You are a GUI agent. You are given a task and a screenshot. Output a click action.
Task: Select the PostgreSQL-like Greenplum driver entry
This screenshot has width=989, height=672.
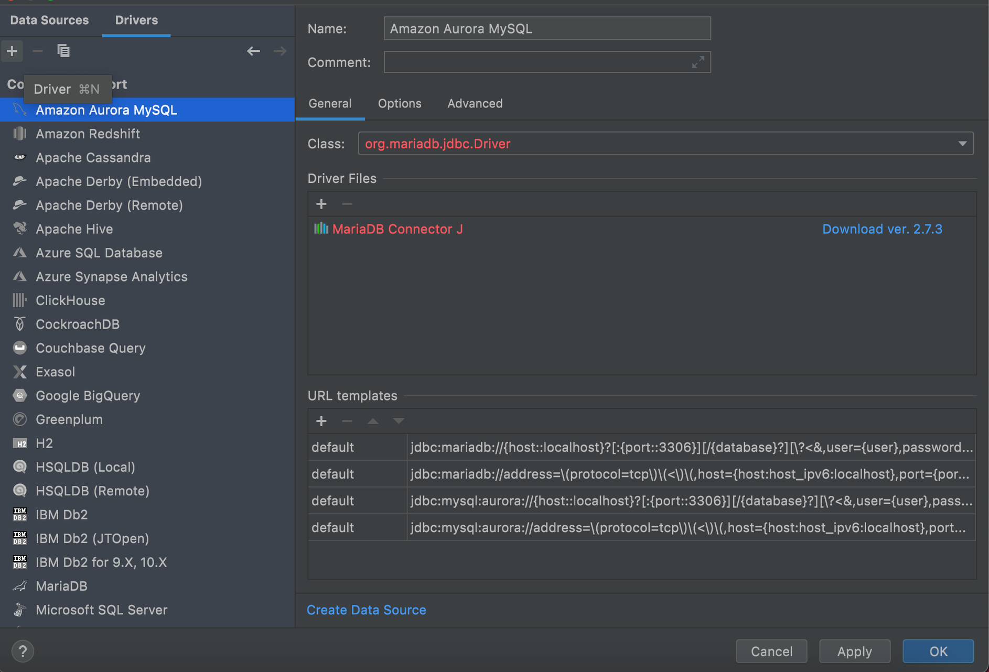pyautogui.click(x=69, y=419)
